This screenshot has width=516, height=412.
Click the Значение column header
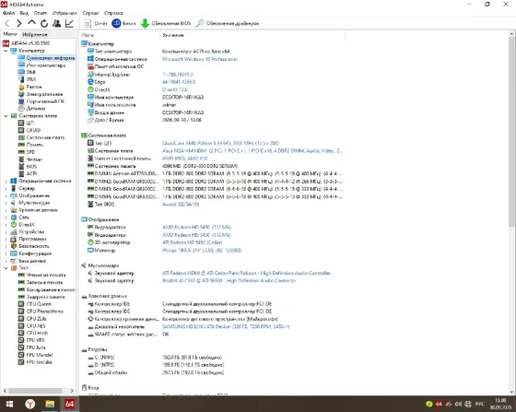[x=252, y=35]
